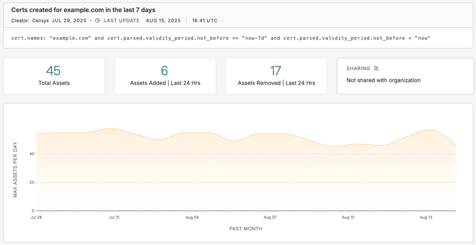Screen dimensions: 476x245
Task: Click the Jul 28 axis label
Action: [36, 217]
